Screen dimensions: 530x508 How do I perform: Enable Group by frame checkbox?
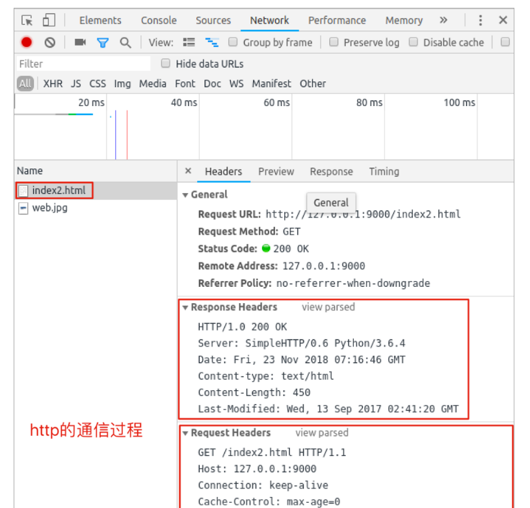click(x=233, y=42)
